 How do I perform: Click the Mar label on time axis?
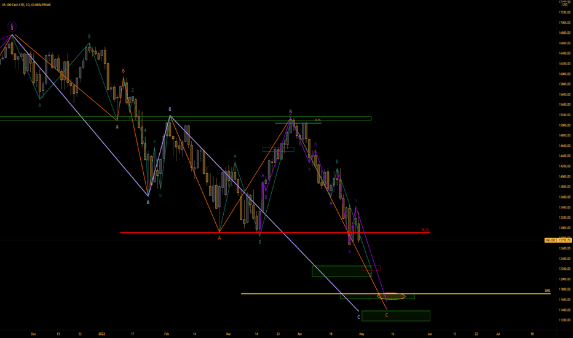coord(228,334)
